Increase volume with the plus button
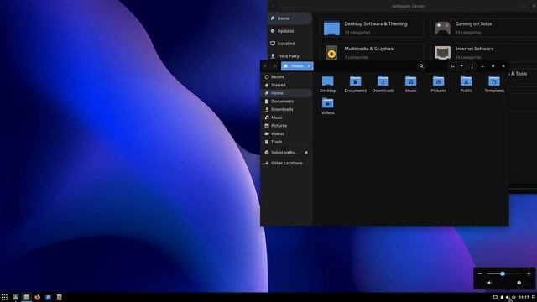 tap(529, 274)
